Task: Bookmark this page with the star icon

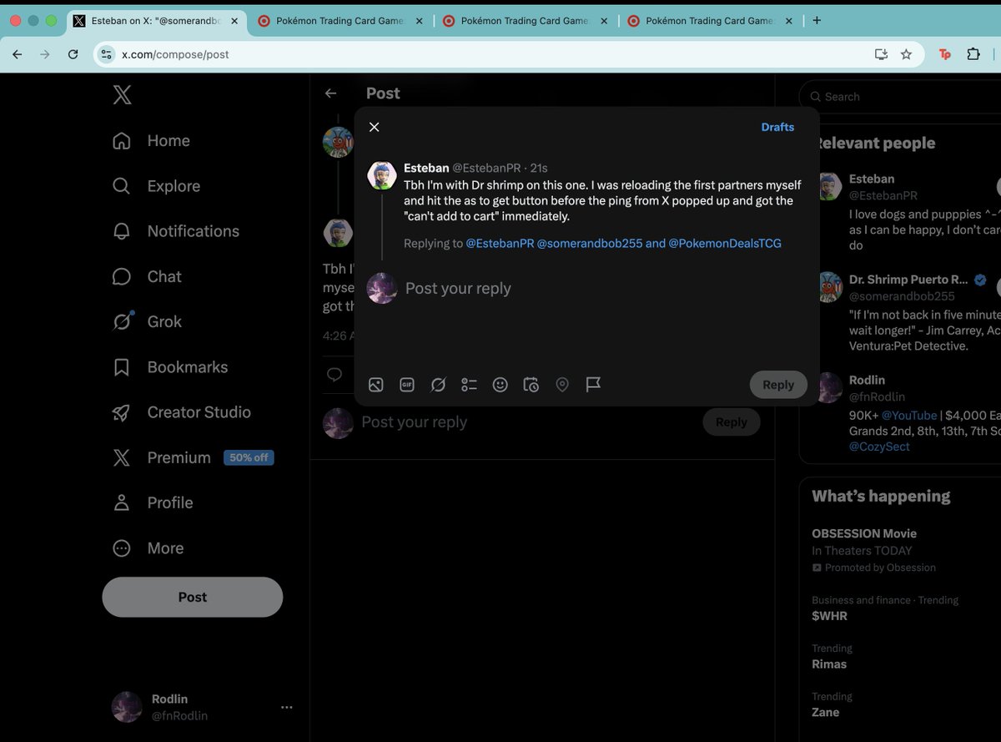Action: [x=907, y=54]
